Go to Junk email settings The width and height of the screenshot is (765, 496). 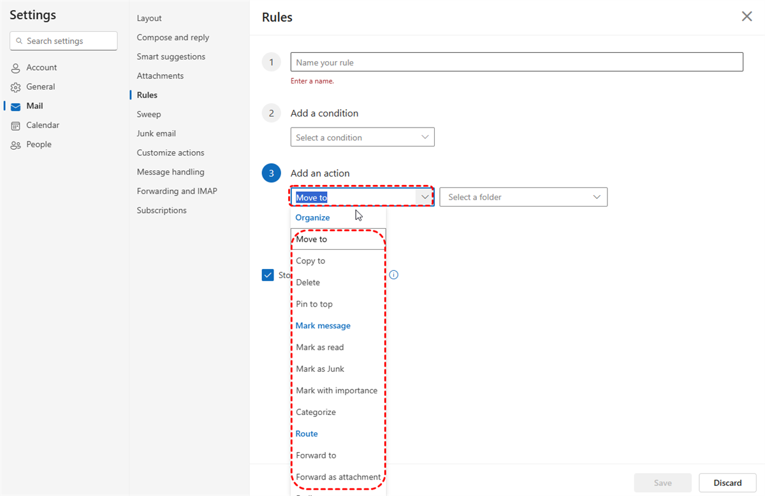coord(156,133)
